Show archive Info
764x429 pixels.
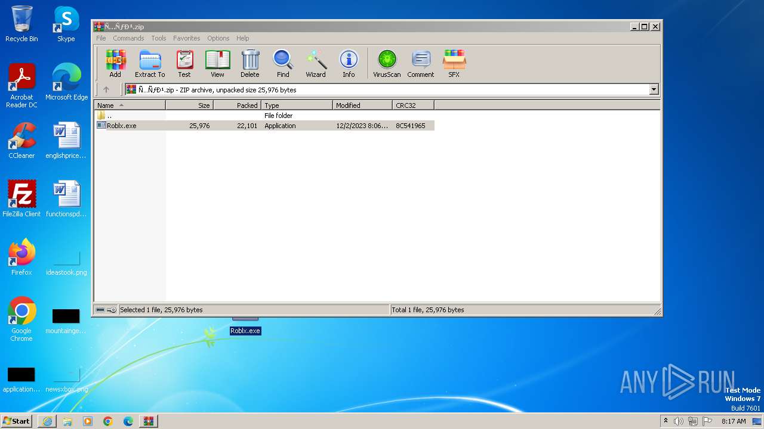[x=349, y=64]
